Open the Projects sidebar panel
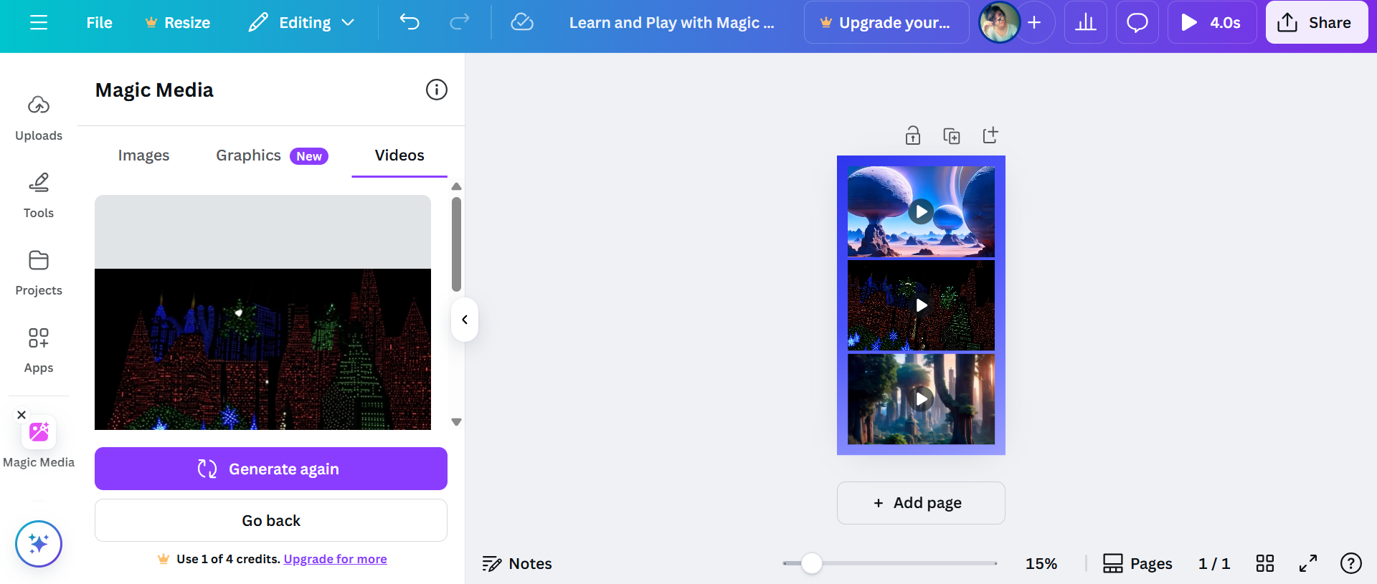The image size is (1377, 584). point(39,273)
